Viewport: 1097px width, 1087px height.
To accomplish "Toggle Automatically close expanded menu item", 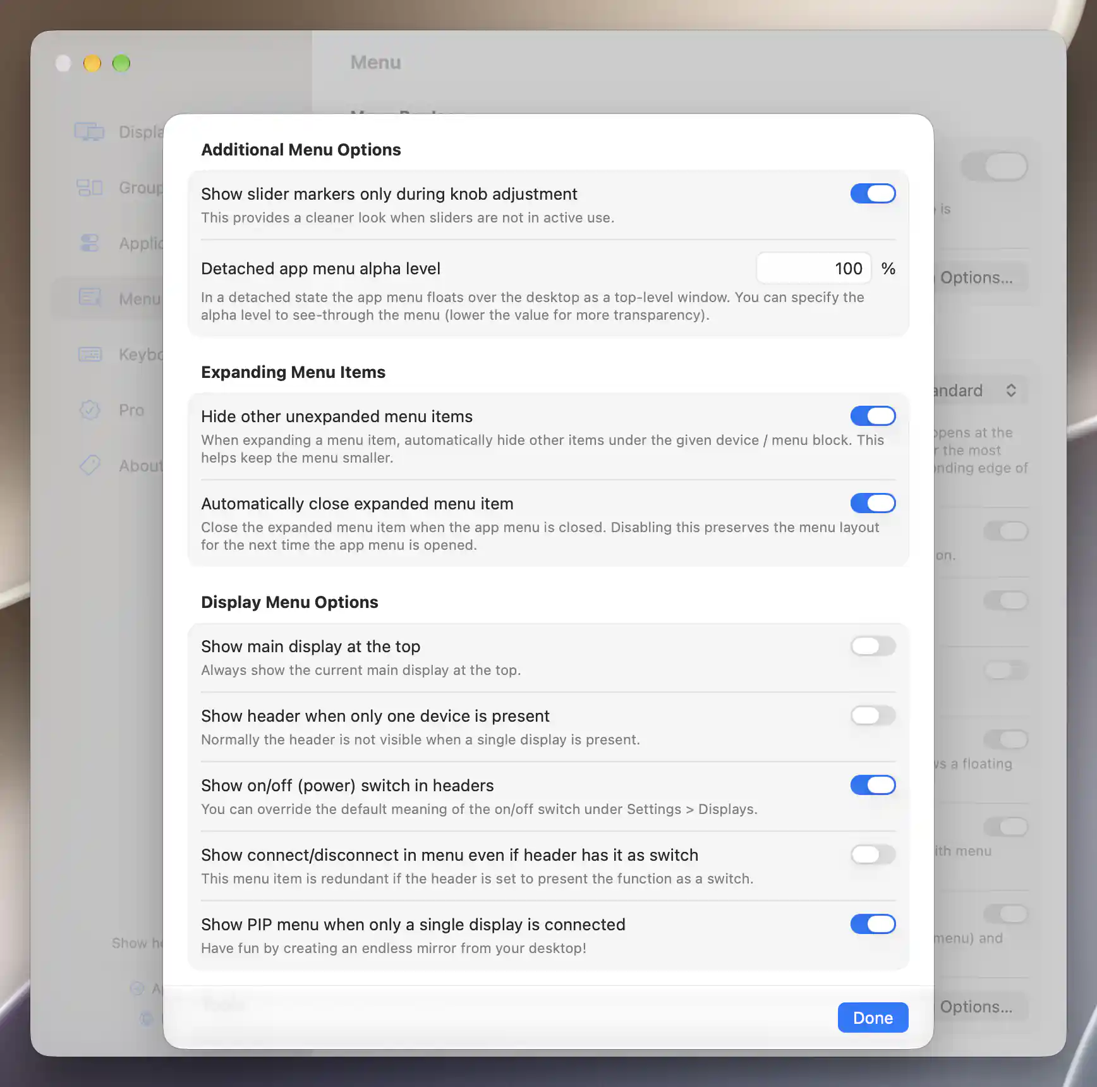I will coord(873,503).
